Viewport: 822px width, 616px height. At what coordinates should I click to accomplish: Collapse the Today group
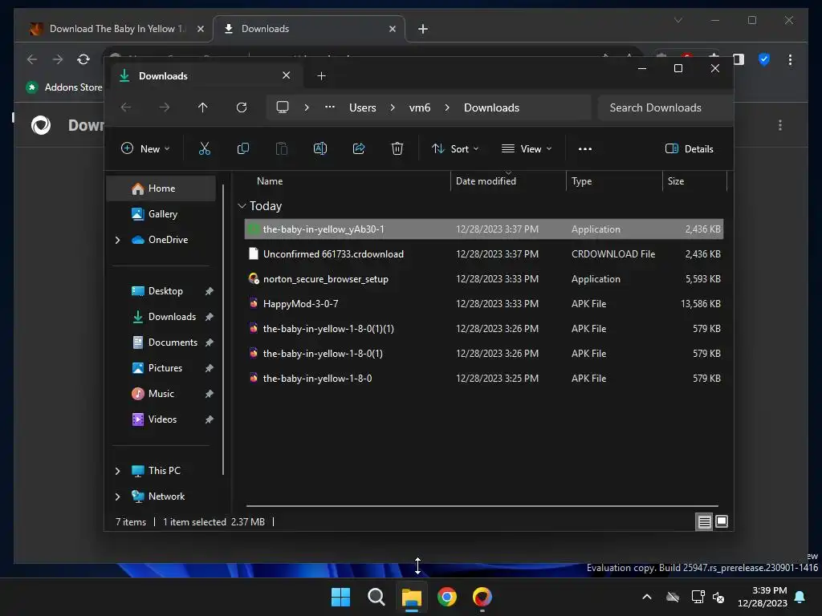pyautogui.click(x=242, y=206)
